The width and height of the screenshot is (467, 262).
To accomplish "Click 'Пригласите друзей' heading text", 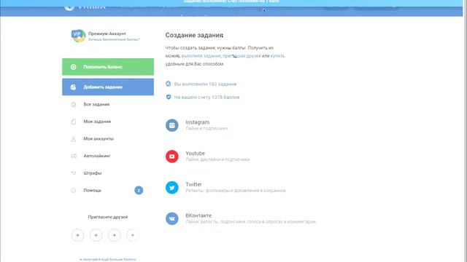I will [108, 217].
